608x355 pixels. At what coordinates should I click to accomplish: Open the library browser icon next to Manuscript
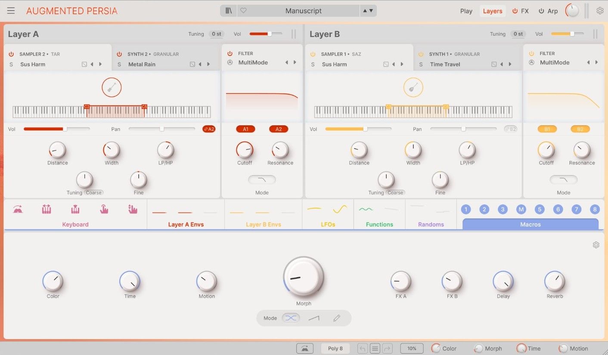point(228,10)
